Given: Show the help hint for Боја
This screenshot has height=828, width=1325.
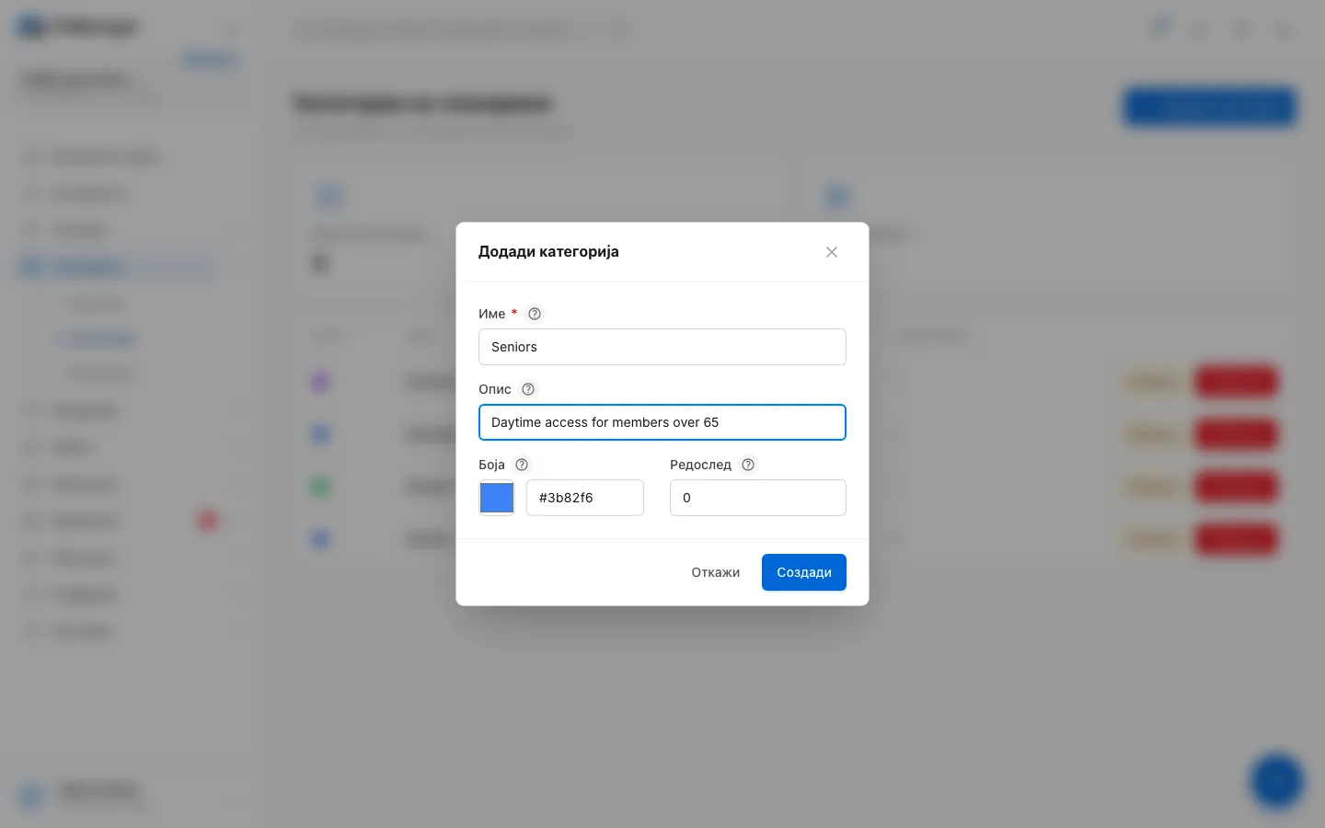Looking at the screenshot, I should click(x=522, y=465).
